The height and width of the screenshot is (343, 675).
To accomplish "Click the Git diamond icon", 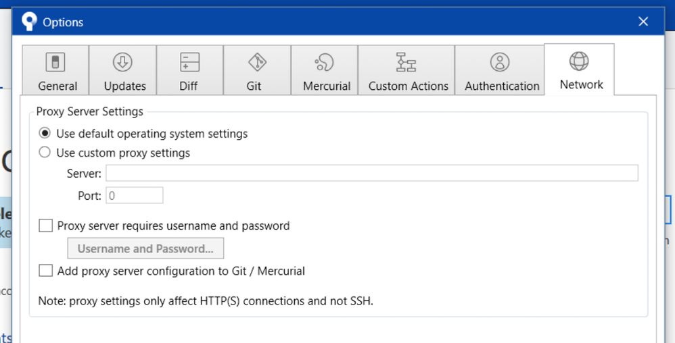I will [x=257, y=63].
